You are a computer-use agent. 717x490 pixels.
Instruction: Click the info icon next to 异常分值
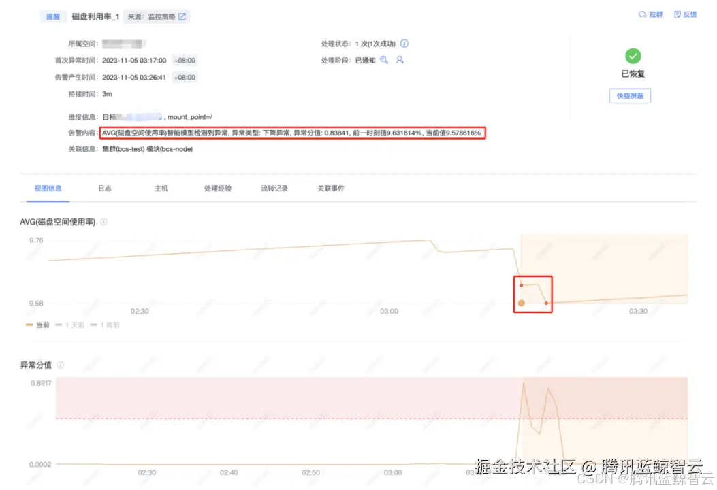(x=61, y=365)
